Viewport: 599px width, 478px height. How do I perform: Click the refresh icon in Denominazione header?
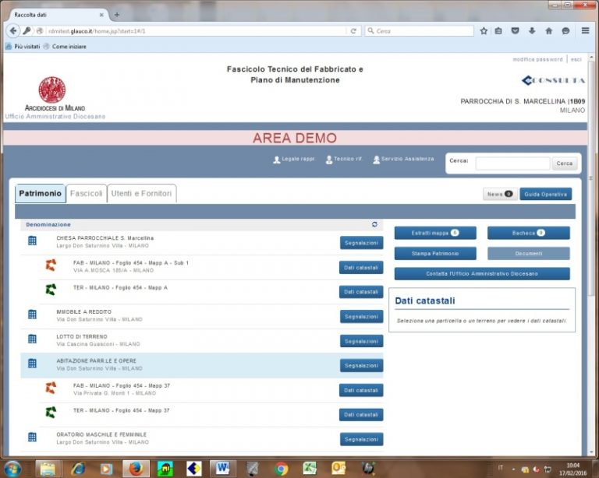point(374,224)
